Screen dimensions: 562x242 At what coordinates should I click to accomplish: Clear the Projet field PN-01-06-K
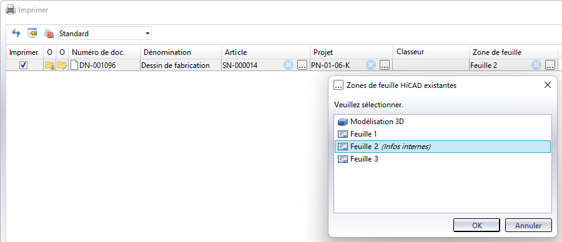(371, 65)
